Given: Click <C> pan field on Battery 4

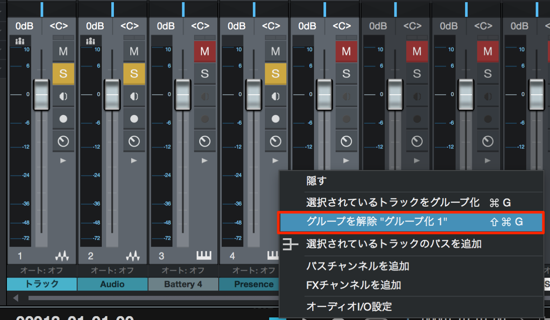Looking at the screenshot, I should [x=201, y=26].
